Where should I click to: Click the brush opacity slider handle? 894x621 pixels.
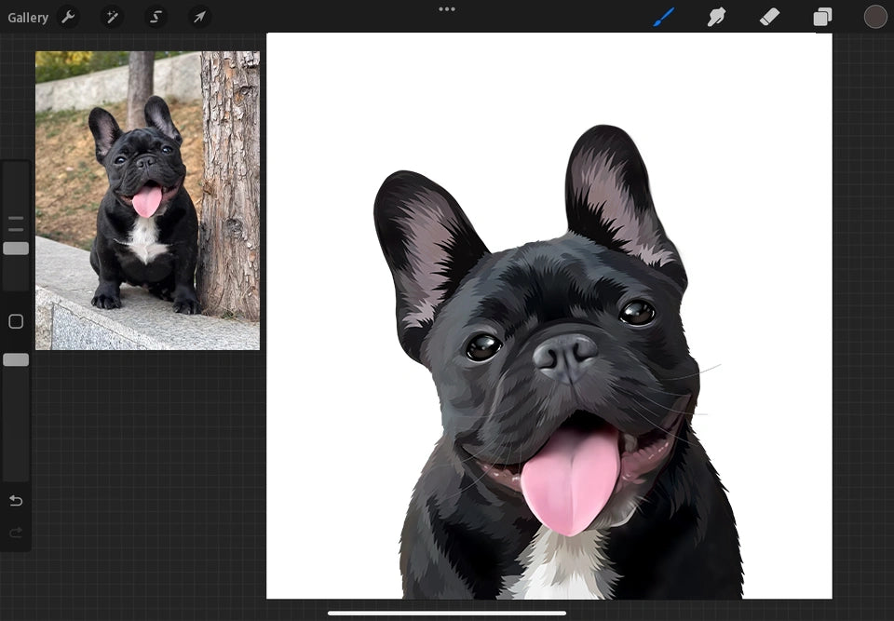(x=16, y=359)
